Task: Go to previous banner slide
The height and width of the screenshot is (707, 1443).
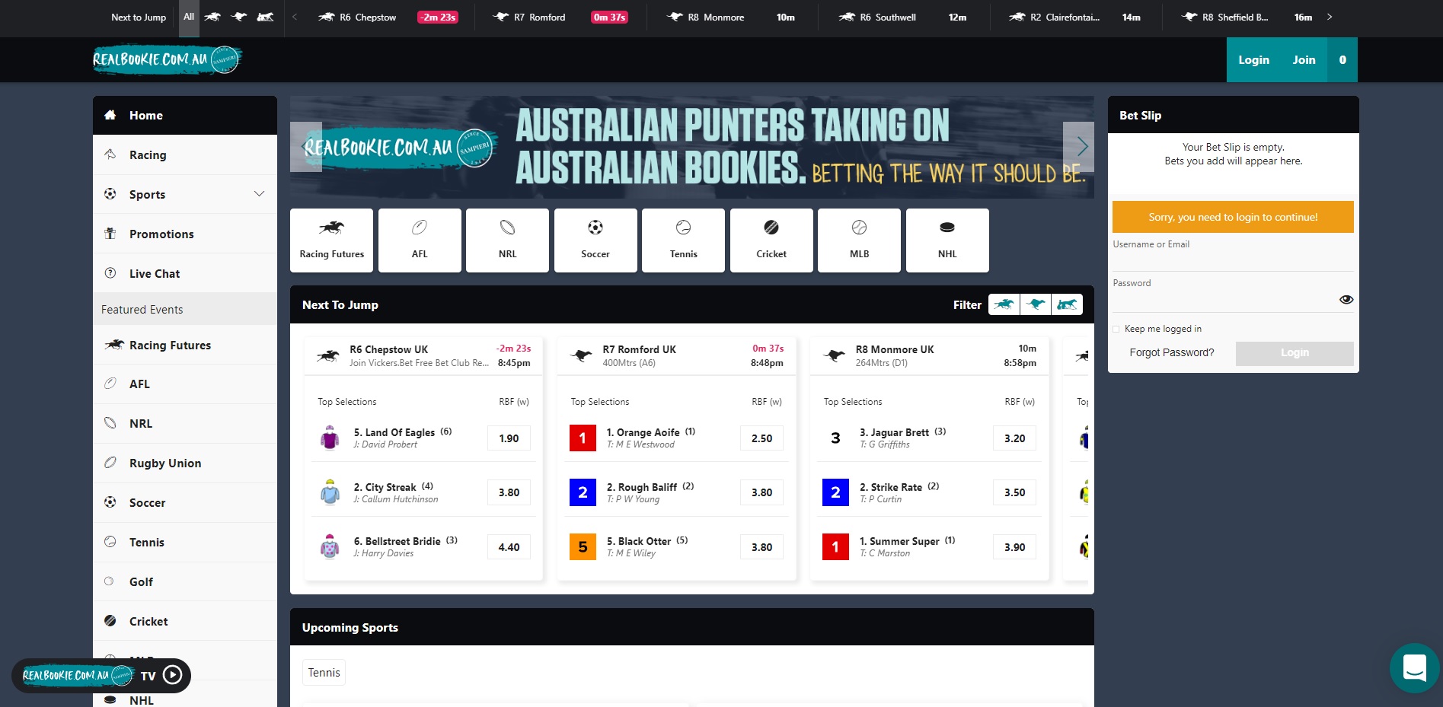Action: pos(306,147)
